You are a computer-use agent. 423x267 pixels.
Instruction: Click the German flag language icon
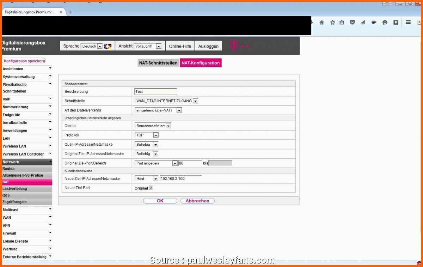click(x=108, y=46)
